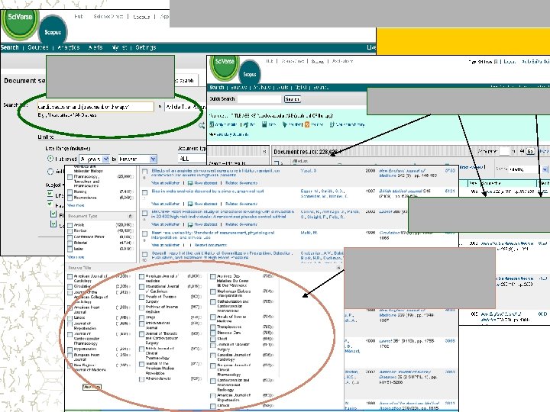Click the SciVerse logo in search window
This screenshot has height=412, width=550.
(19, 23)
